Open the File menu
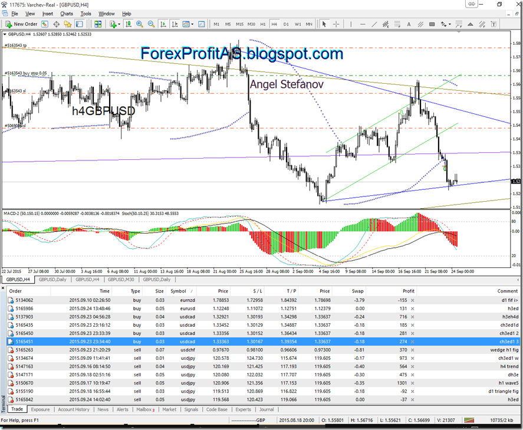 tap(15, 14)
